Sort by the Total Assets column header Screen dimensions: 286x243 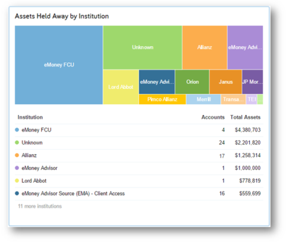click(x=246, y=117)
